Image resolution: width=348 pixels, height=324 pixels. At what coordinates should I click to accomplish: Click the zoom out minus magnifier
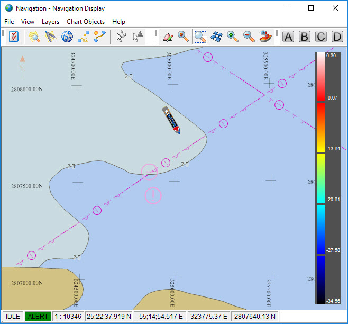tap(249, 37)
